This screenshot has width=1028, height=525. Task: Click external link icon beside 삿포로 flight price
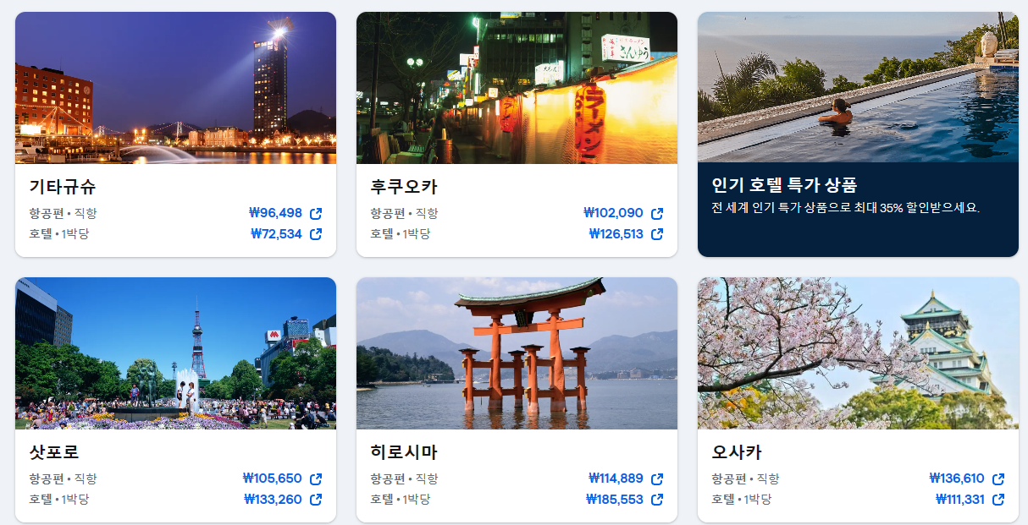coord(316,478)
